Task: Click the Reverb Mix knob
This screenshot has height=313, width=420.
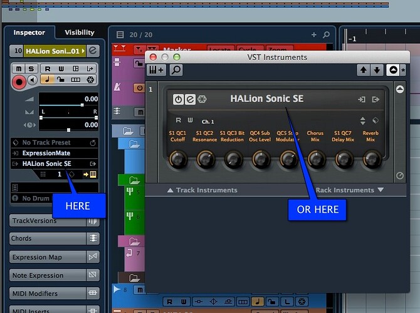Action: tap(372, 159)
